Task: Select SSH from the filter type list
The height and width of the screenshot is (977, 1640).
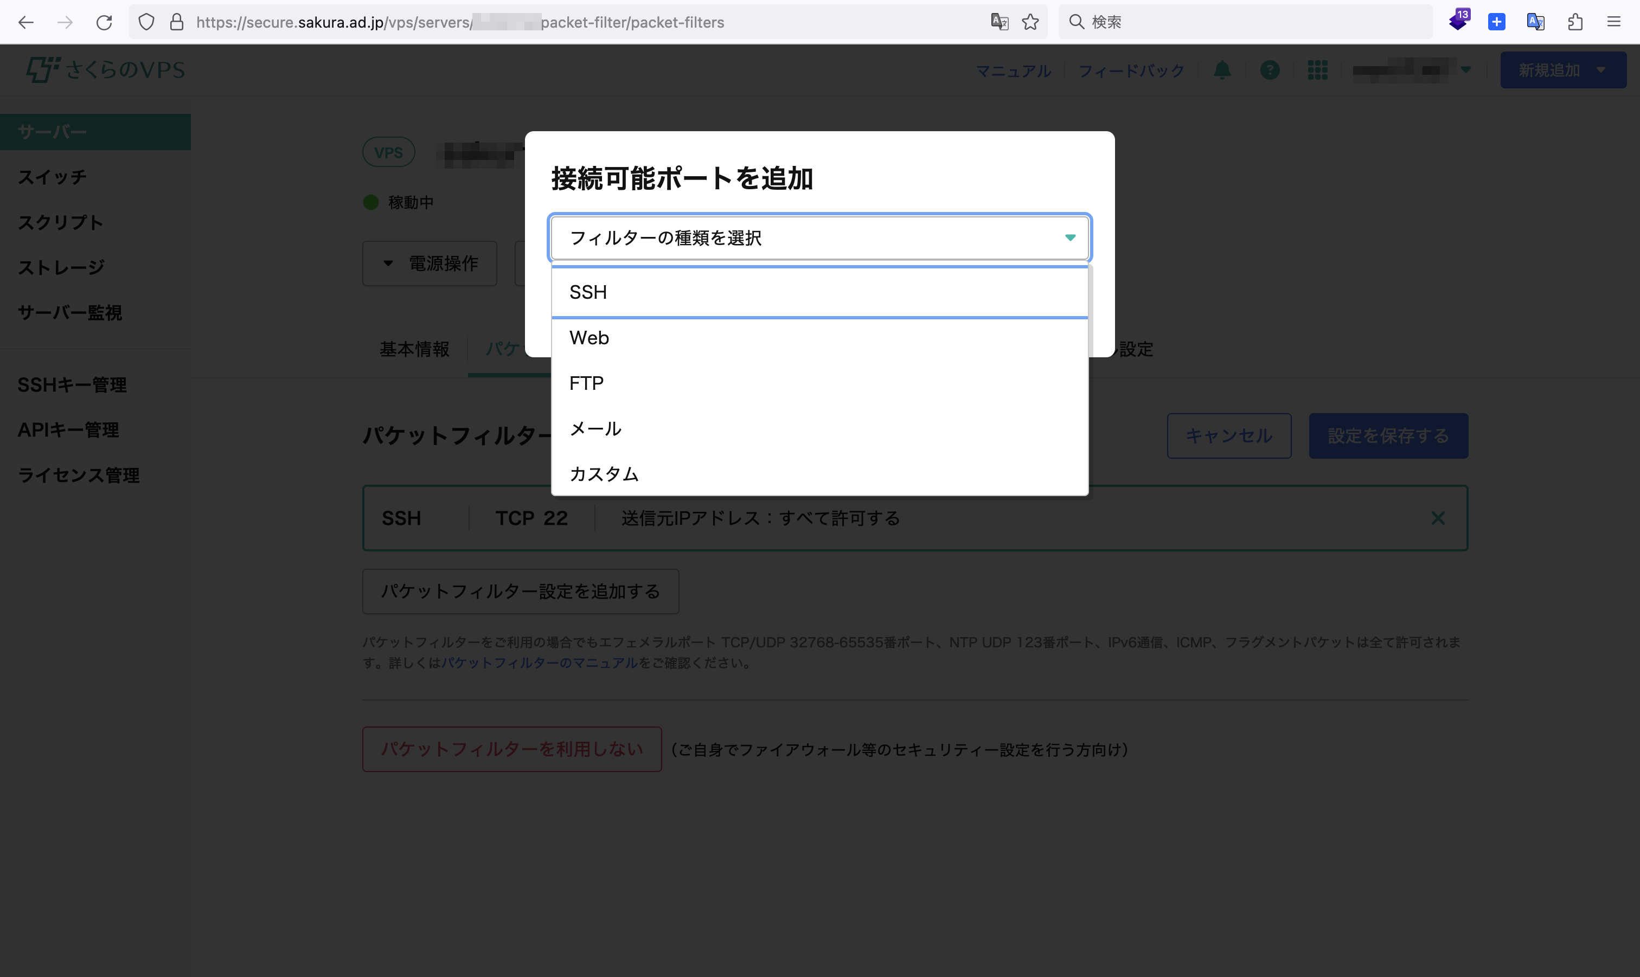Action: click(819, 292)
